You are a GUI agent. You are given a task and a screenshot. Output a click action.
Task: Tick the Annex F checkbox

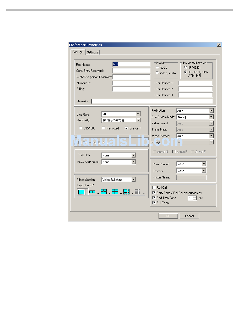[x=192, y=152]
